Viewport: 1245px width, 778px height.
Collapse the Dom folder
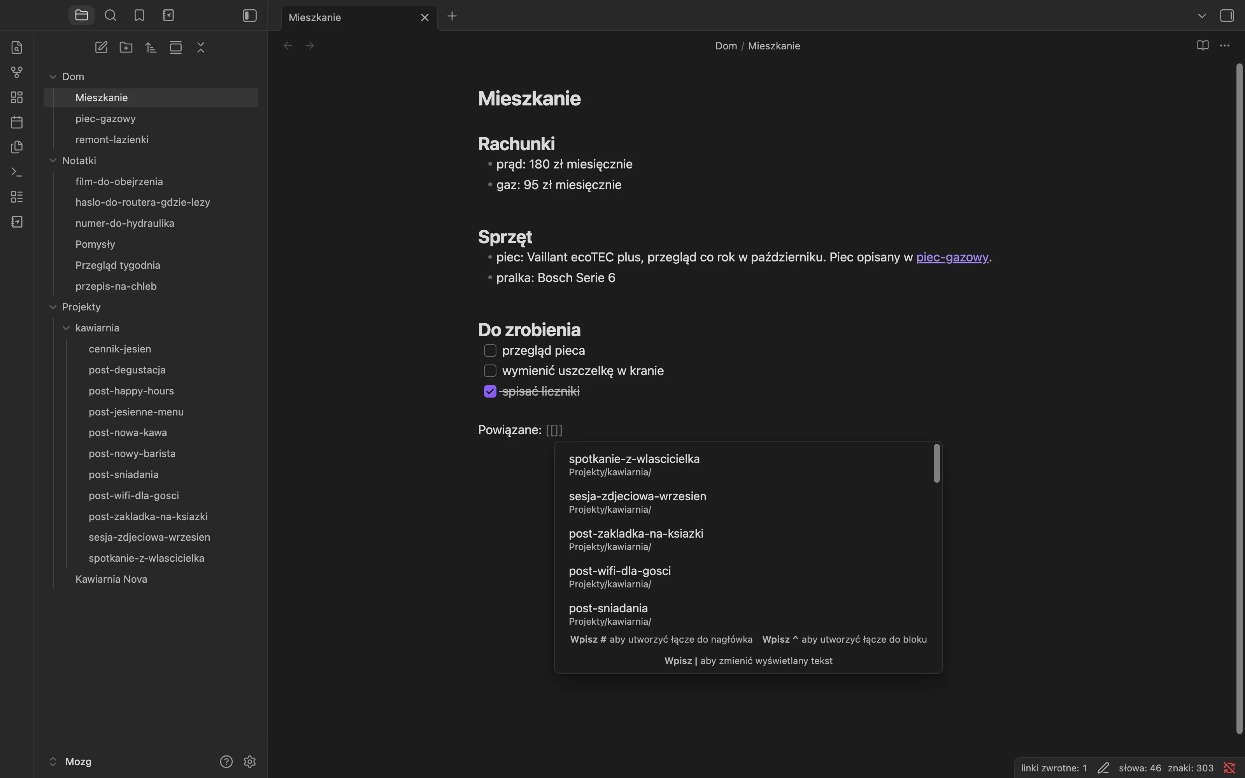pyautogui.click(x=53, y=77)
